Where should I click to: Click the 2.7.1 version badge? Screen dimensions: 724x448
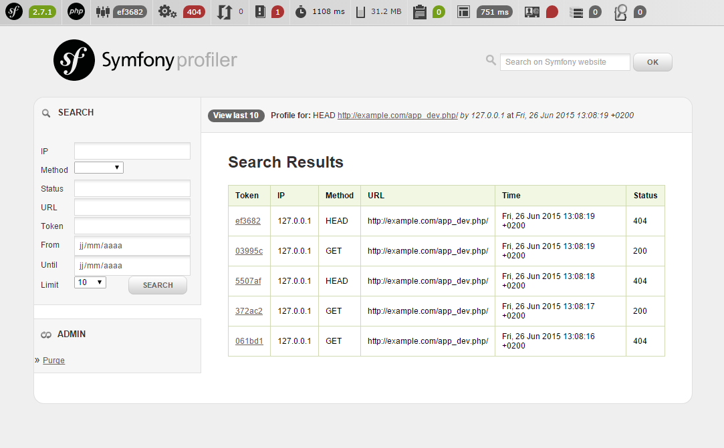pos(42,12)
